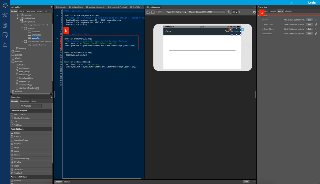Select the CheckBoxGroup widget in the library
320x184 pixels.
[21, 140]
